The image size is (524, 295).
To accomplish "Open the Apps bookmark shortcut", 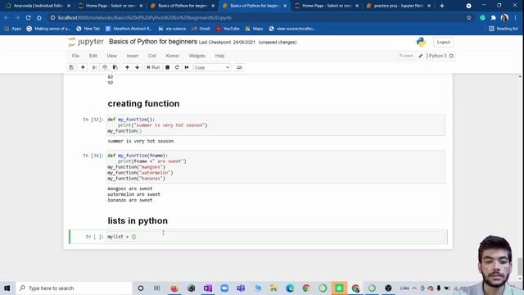I will 13,29.
